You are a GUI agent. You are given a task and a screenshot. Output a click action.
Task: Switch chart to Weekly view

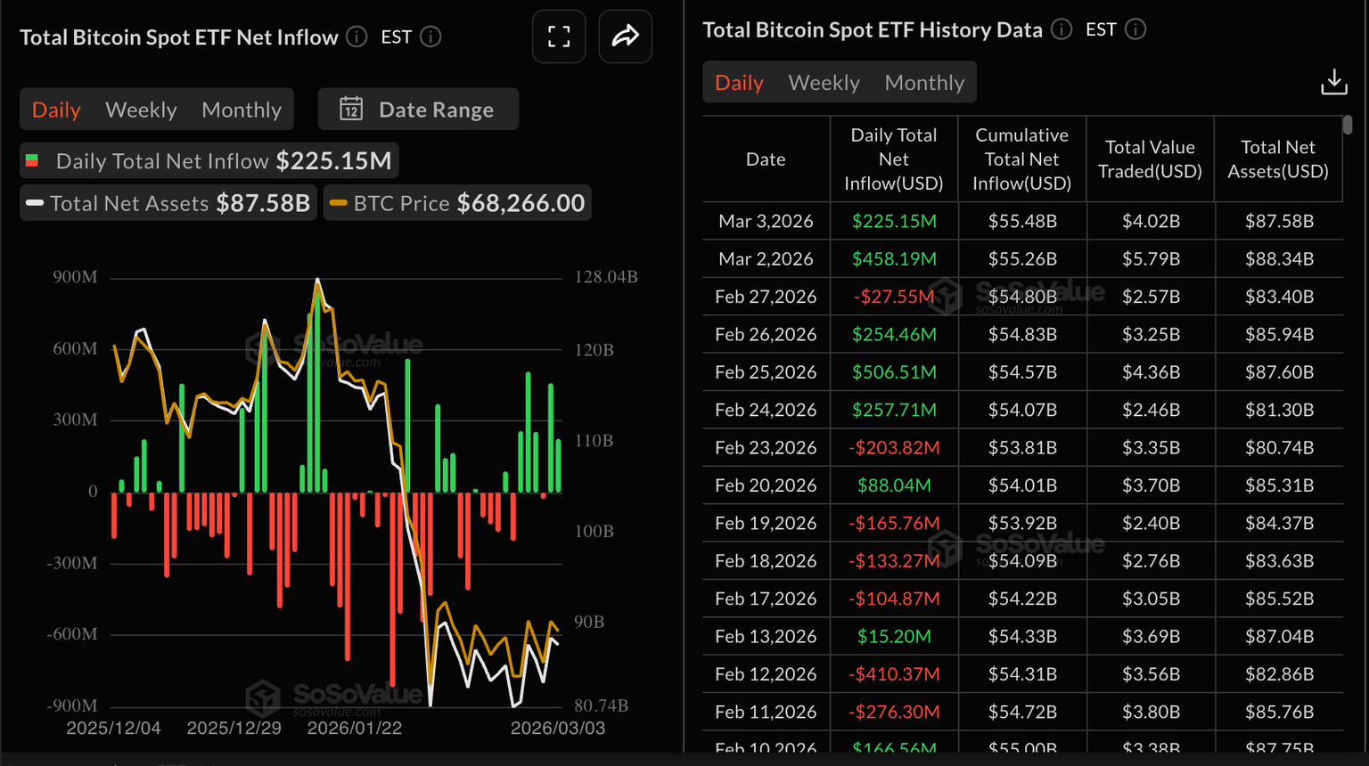[141, 110]
